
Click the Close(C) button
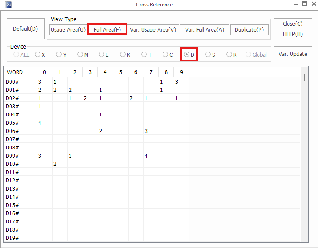point(292,24)
